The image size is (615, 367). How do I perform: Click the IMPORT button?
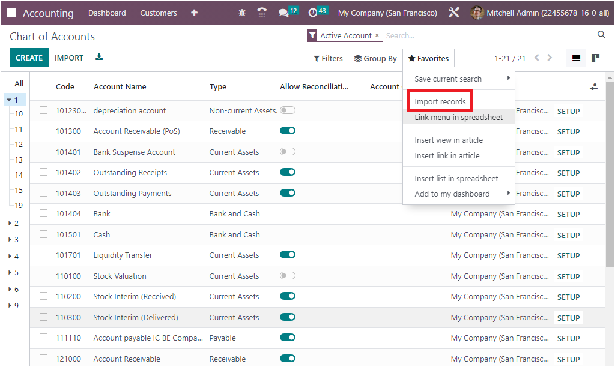(69, 58)
